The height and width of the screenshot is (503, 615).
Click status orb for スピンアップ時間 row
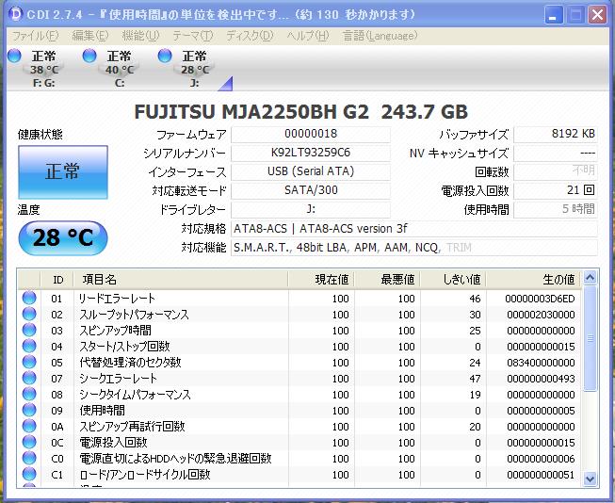point(29,331)
